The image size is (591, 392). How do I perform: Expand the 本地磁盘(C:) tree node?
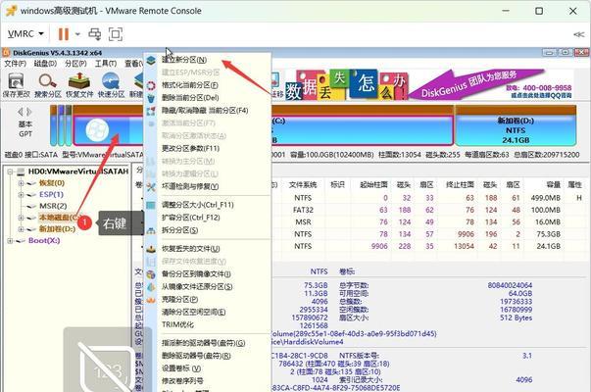[22, 218]
